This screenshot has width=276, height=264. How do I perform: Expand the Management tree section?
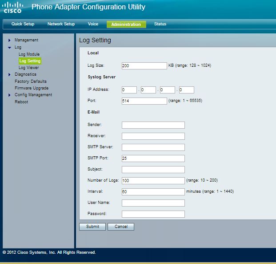tap(9, 41)
